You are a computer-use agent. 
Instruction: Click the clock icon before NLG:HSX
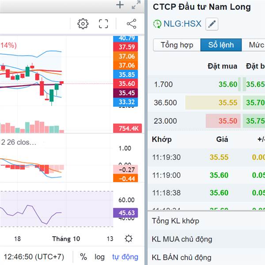pos(157,24)
